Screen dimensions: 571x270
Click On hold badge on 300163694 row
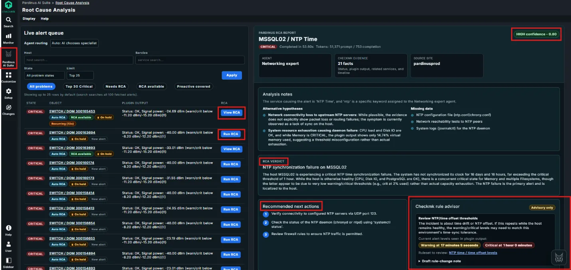click(x=78, y=139)
